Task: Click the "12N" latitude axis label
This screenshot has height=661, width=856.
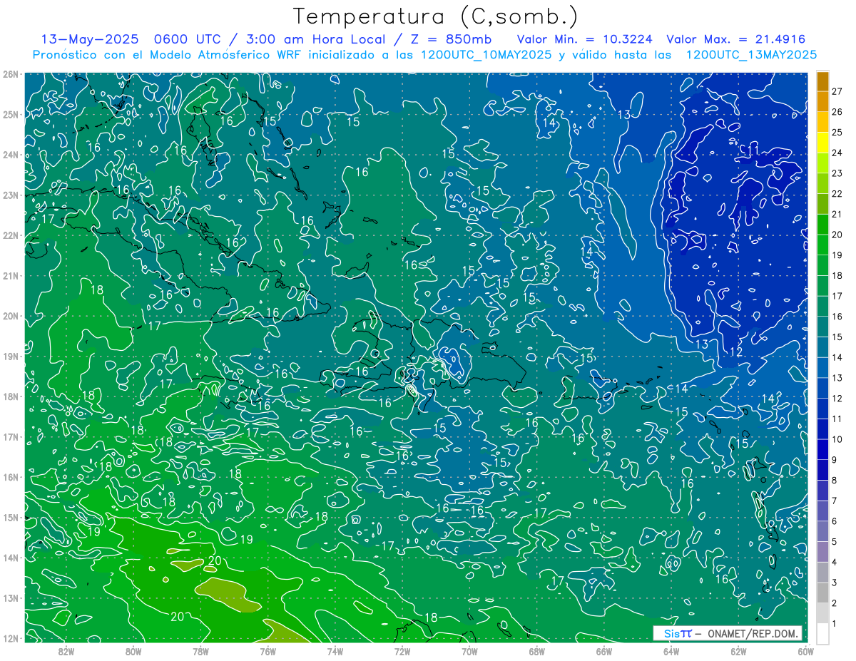Action: pyautogui.click(x=11, y=638)
